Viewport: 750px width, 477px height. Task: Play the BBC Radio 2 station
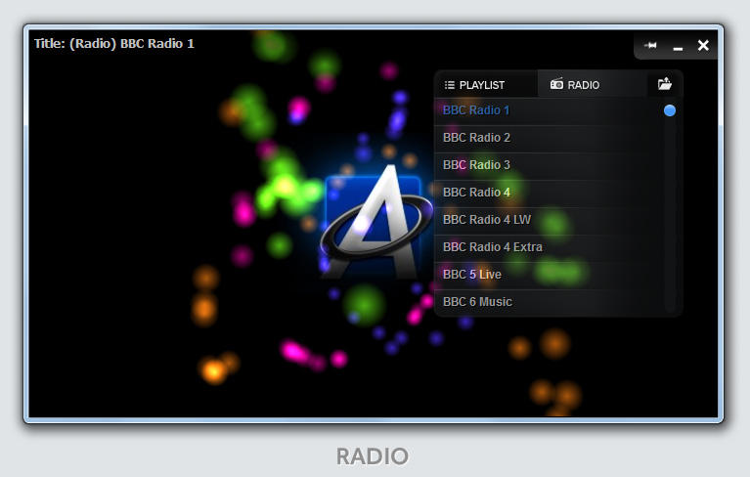click(549, 138)
